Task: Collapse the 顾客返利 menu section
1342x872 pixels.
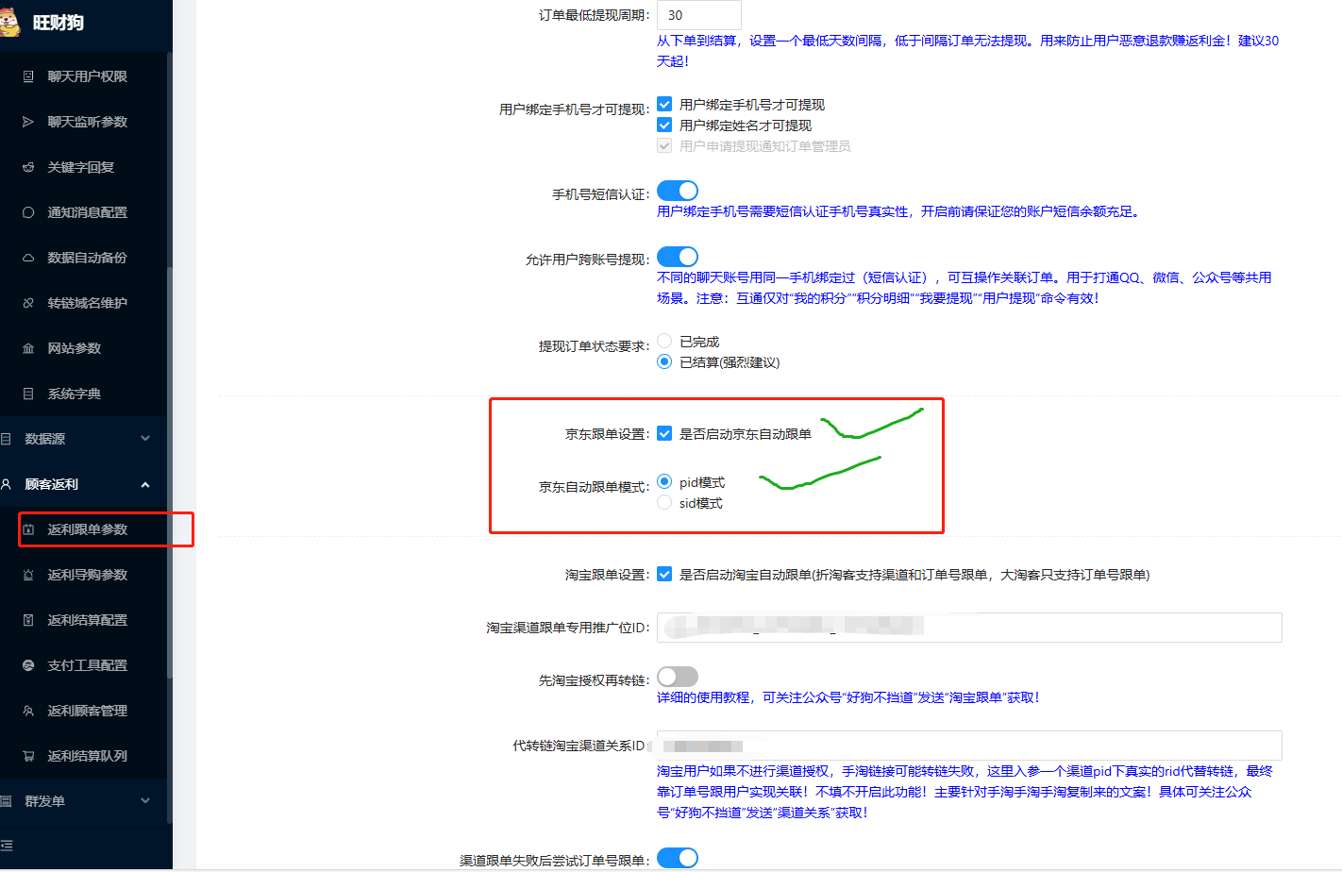Action: coord(144,484)
